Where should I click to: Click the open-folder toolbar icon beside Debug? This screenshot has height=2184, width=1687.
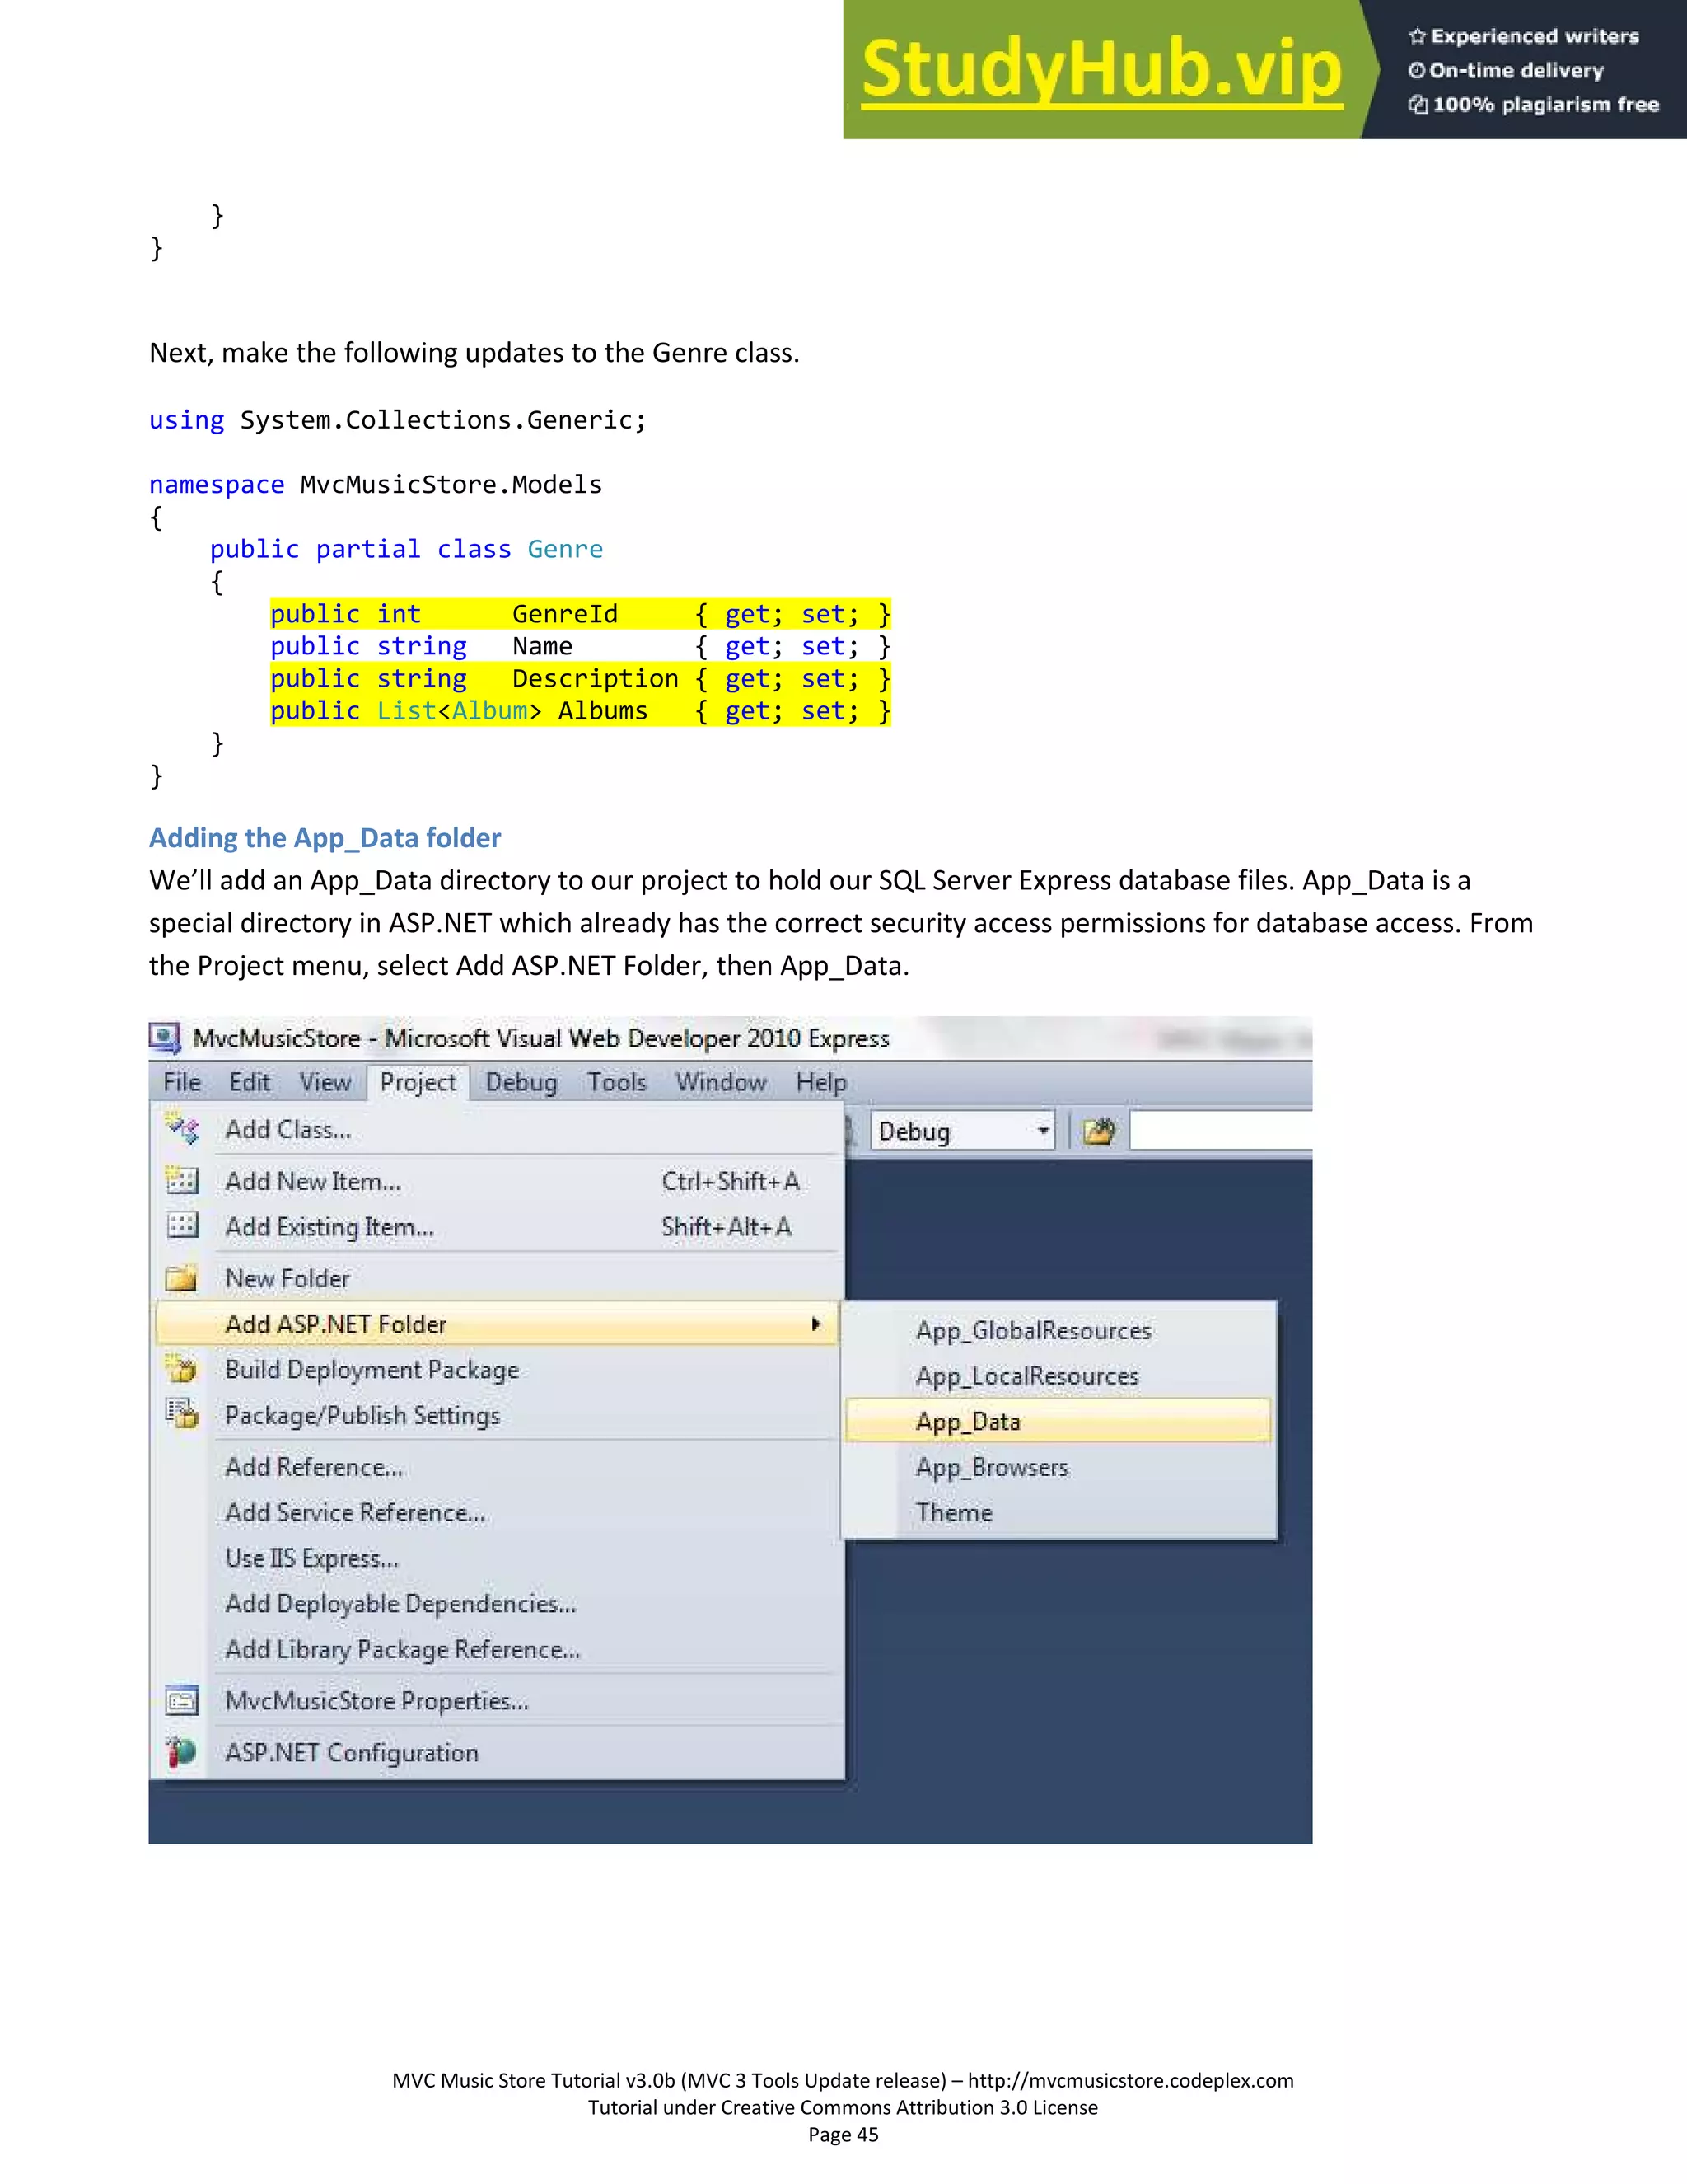[1098, 1132]
